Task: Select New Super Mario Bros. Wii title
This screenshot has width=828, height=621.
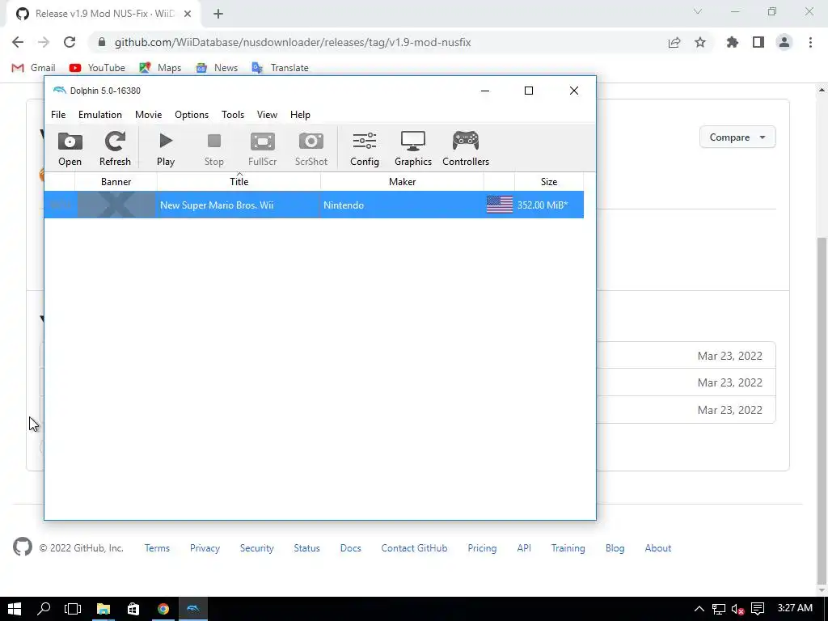Action: (217, 205)
